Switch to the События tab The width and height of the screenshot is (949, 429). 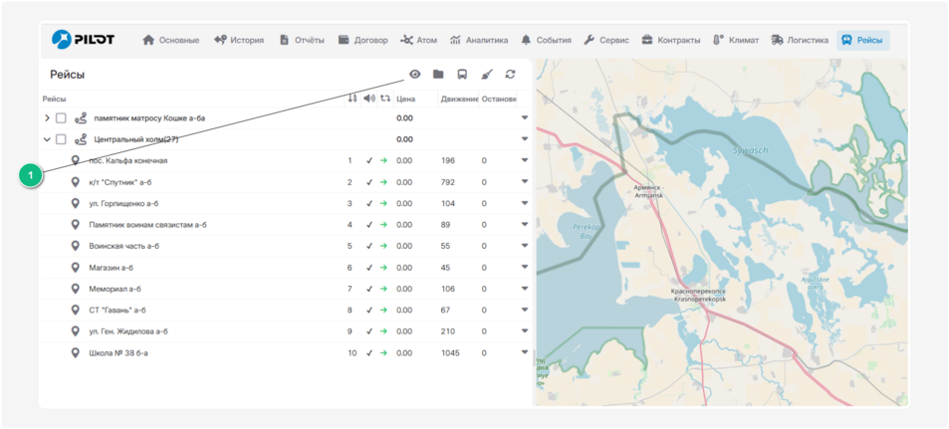point(546,41)
